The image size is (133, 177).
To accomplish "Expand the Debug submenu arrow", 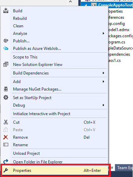I will tap(104, 105).
